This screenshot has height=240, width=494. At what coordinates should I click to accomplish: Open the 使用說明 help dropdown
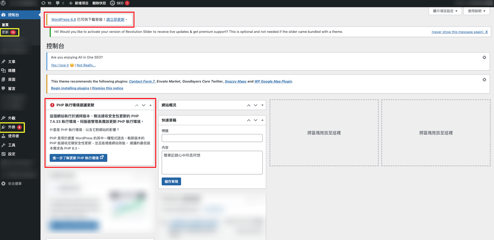pyautogui.click(x=476, y=11)
